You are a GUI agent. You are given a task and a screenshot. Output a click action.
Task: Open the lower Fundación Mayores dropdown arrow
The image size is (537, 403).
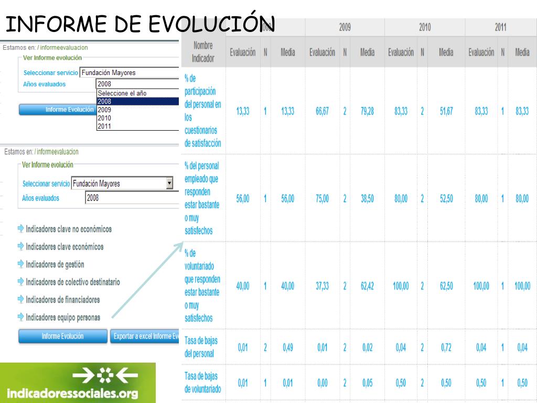[169, 183]
